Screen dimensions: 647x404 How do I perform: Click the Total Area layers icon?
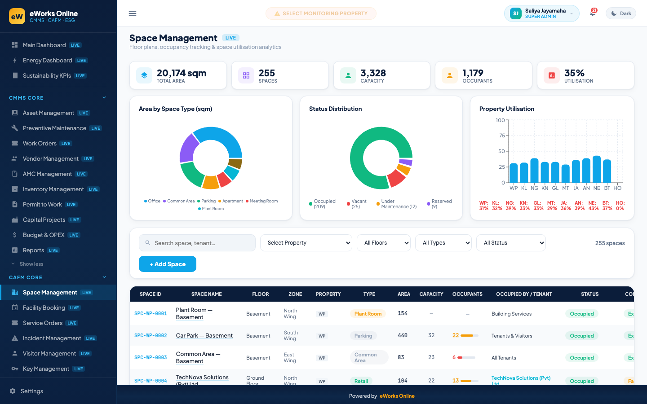144,75
